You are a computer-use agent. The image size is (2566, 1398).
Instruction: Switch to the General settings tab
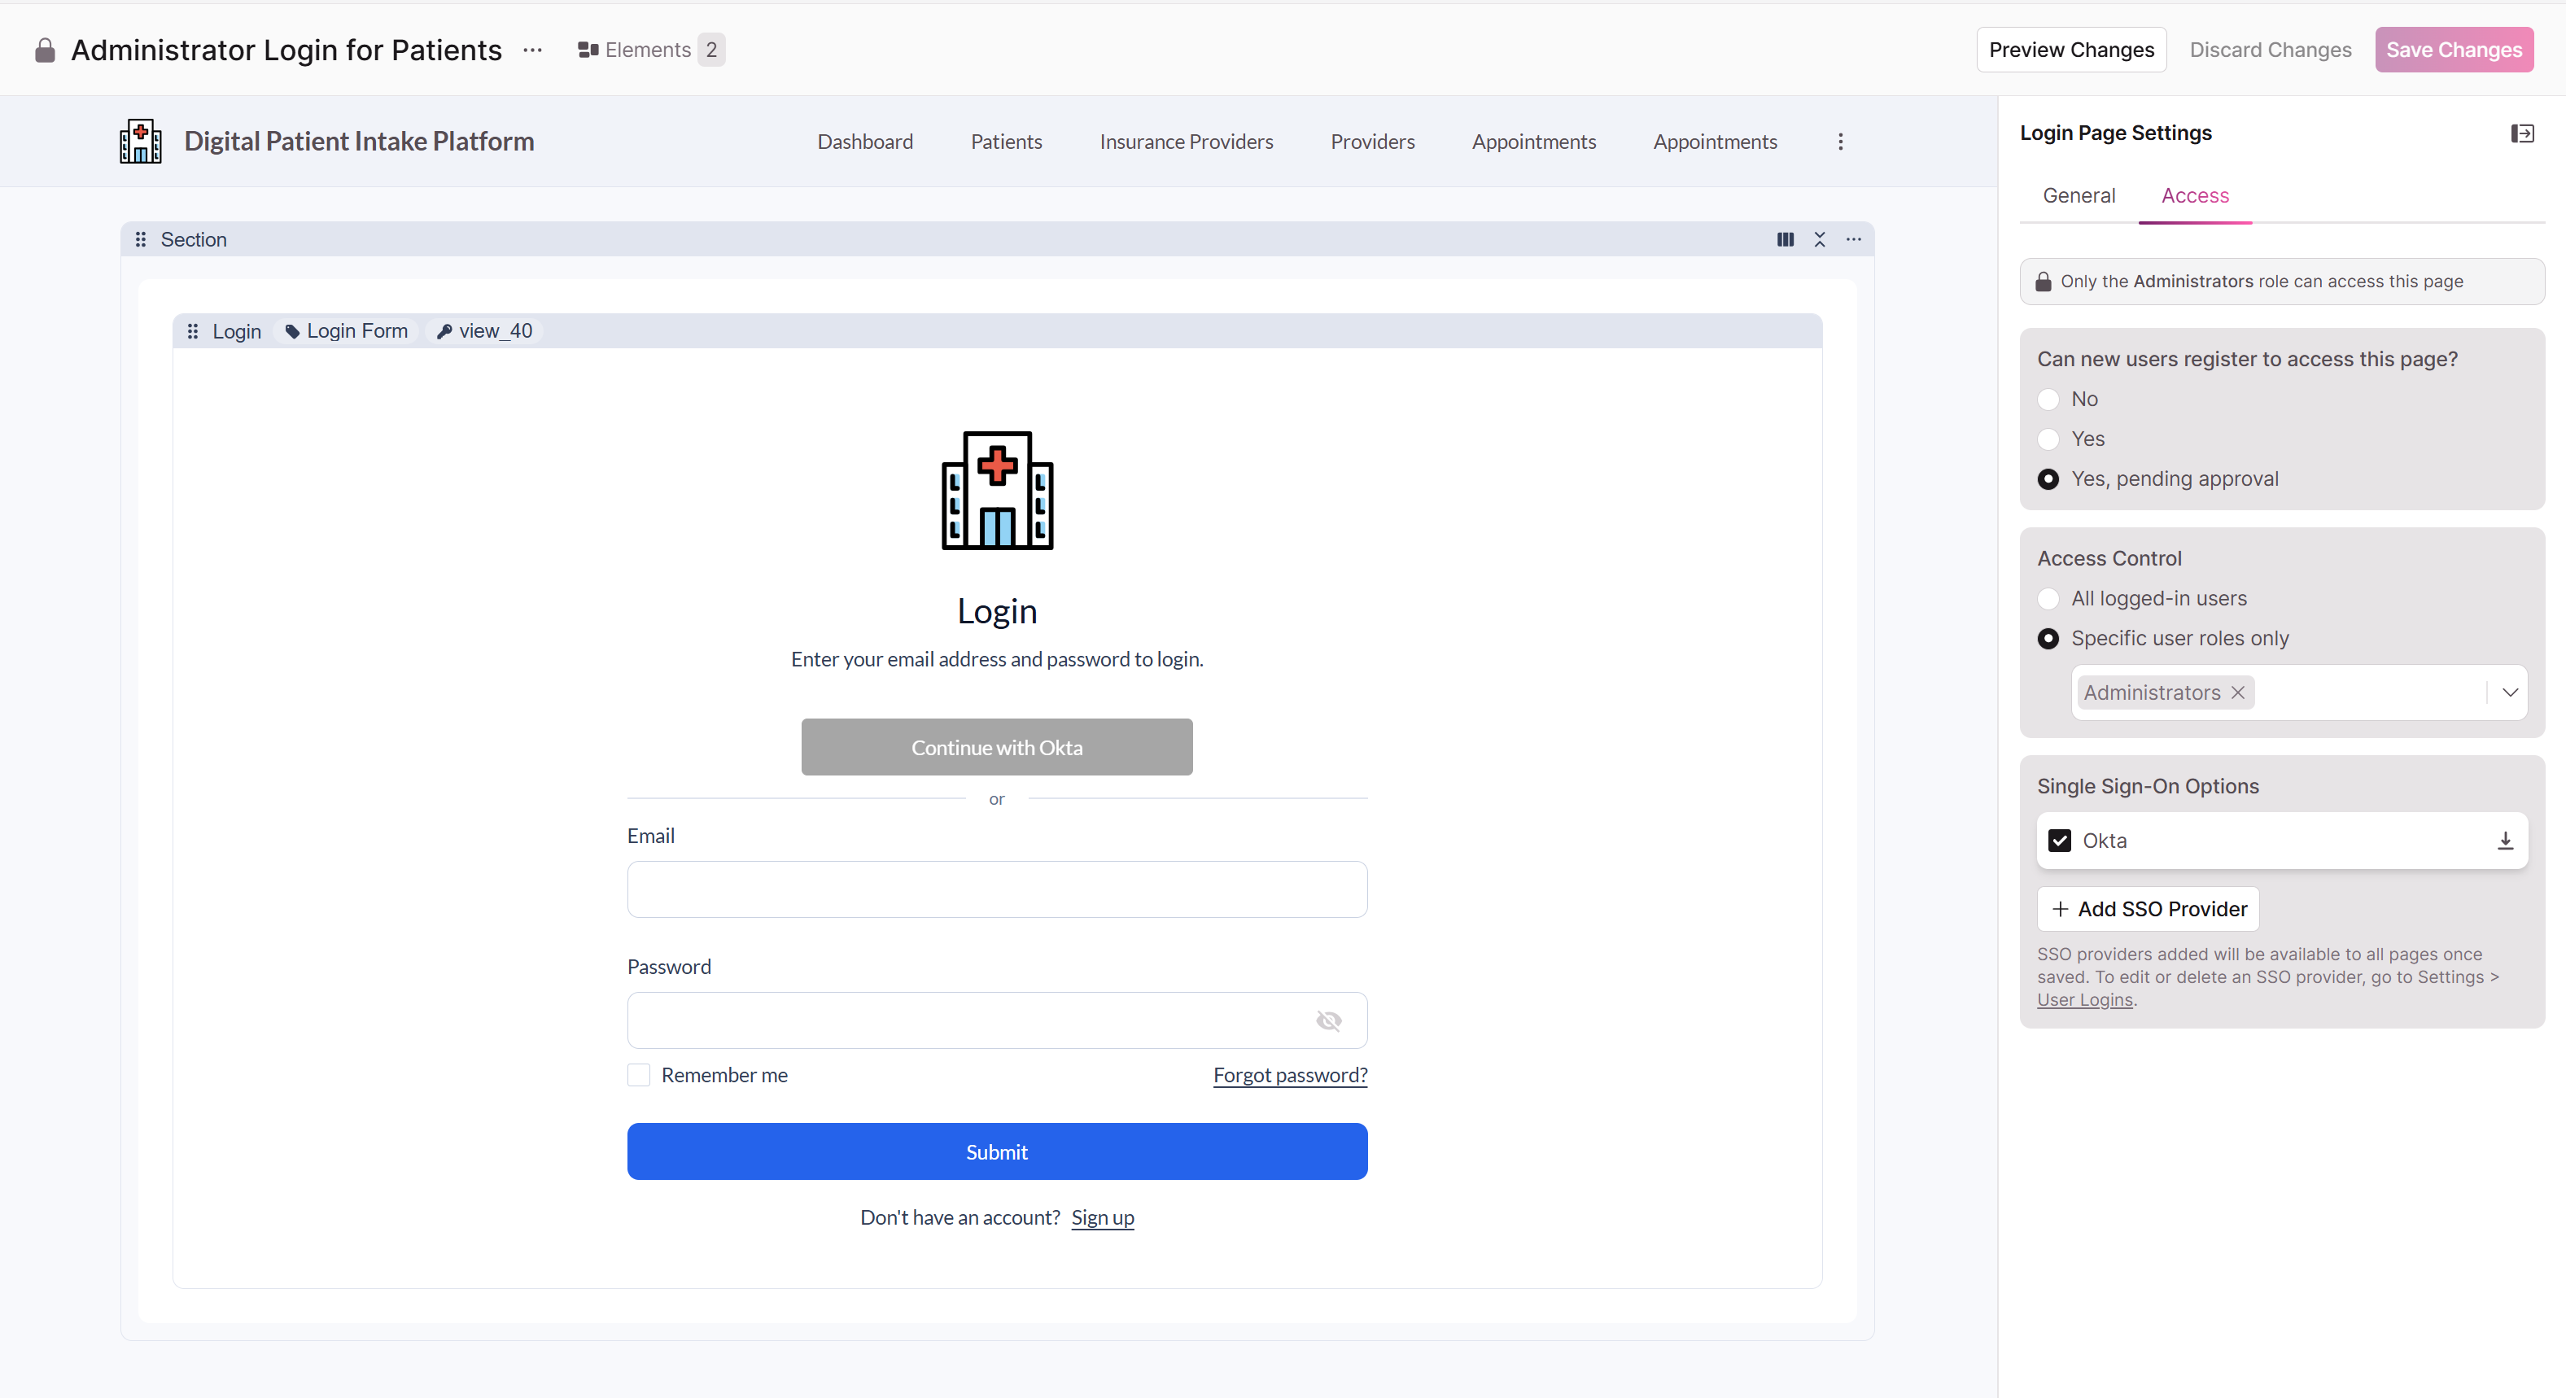(2078, 196)
